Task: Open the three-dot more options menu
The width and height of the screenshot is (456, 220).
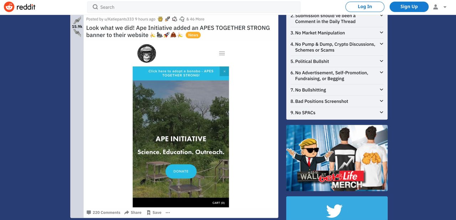Action: click(x=168, y=213)
